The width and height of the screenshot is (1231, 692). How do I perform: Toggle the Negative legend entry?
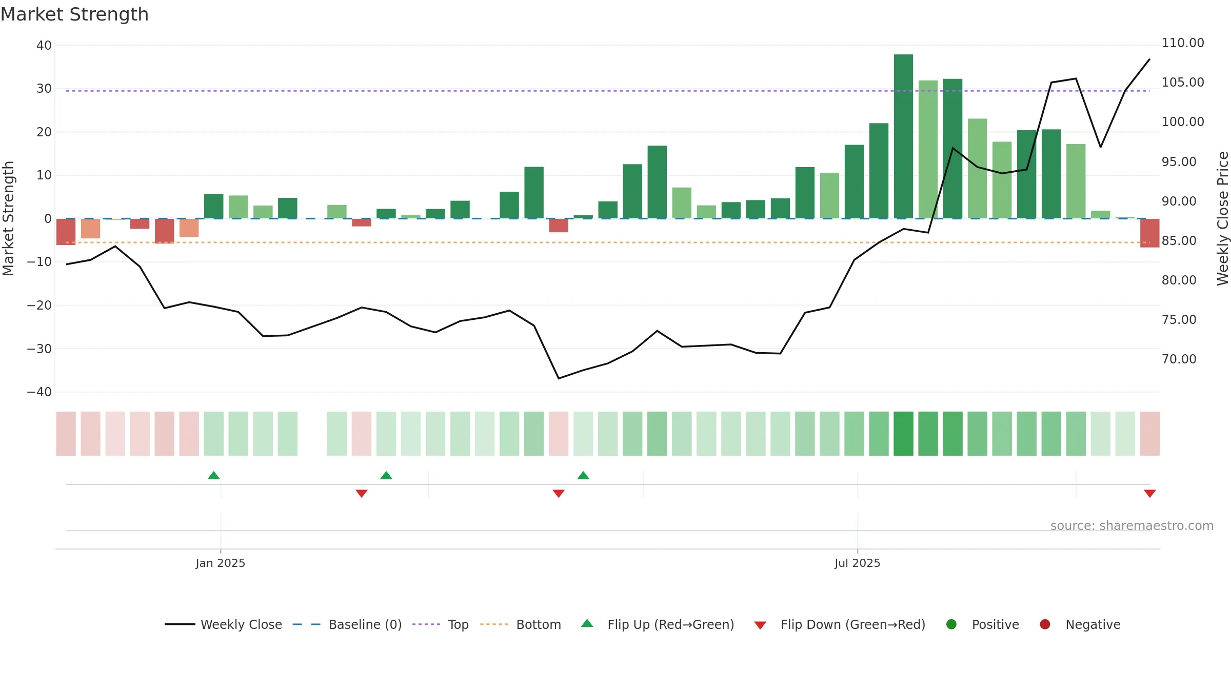pyautogui.click(x=1080, y=624)
